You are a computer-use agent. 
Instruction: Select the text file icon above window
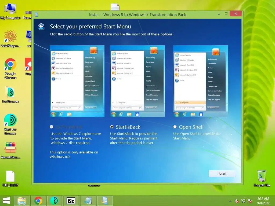click(115, 7)
